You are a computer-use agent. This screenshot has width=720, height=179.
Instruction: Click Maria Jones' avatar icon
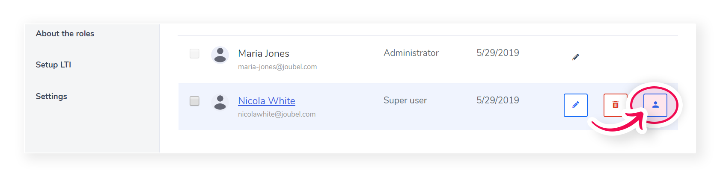coord(220,55)
